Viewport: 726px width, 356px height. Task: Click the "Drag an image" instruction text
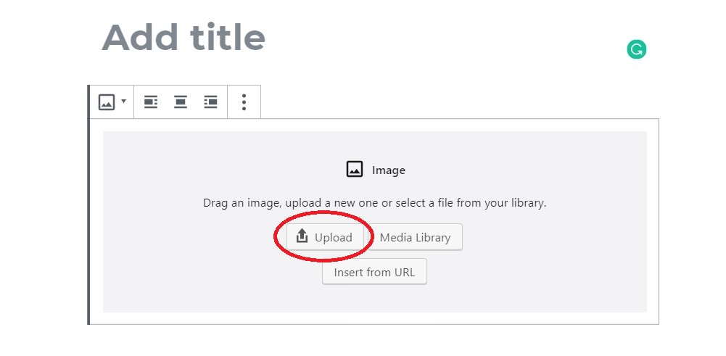pyautogui.click(x=374, y=203)
